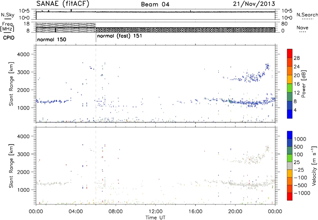Pick the Power colorbar segment between 4 and 8
This screenshot has width=318, height=220.
[290, 105]
